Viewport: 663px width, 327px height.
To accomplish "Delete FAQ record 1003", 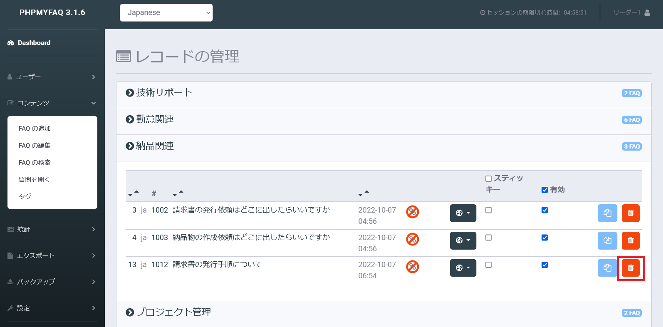I will pos(631,240).
